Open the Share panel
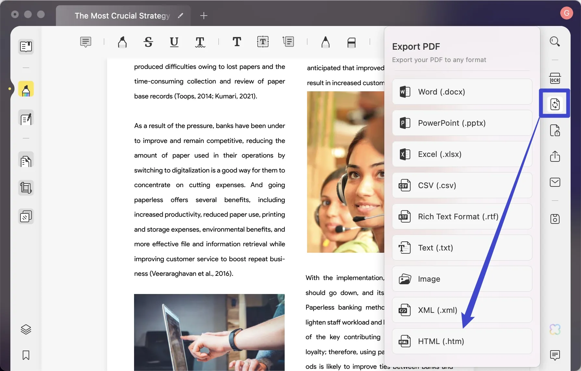581x371 pixels. tap(555, 157)
